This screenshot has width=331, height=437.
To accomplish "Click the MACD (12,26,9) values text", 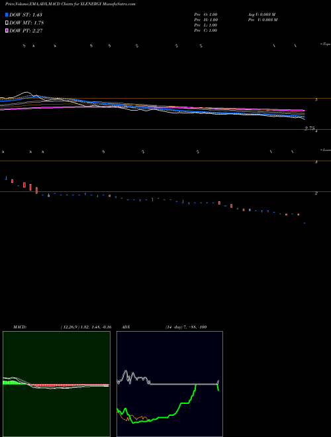I will [86, 327].
